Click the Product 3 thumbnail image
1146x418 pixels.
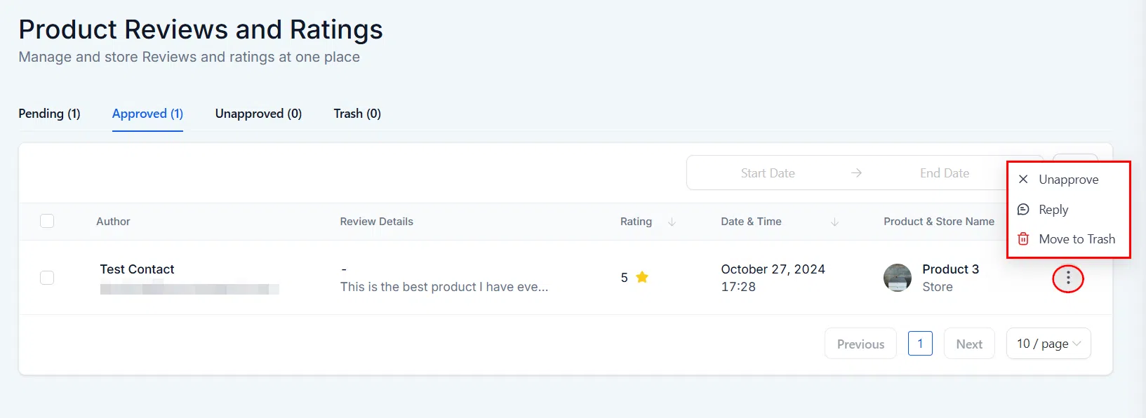(x=898, y=278)
